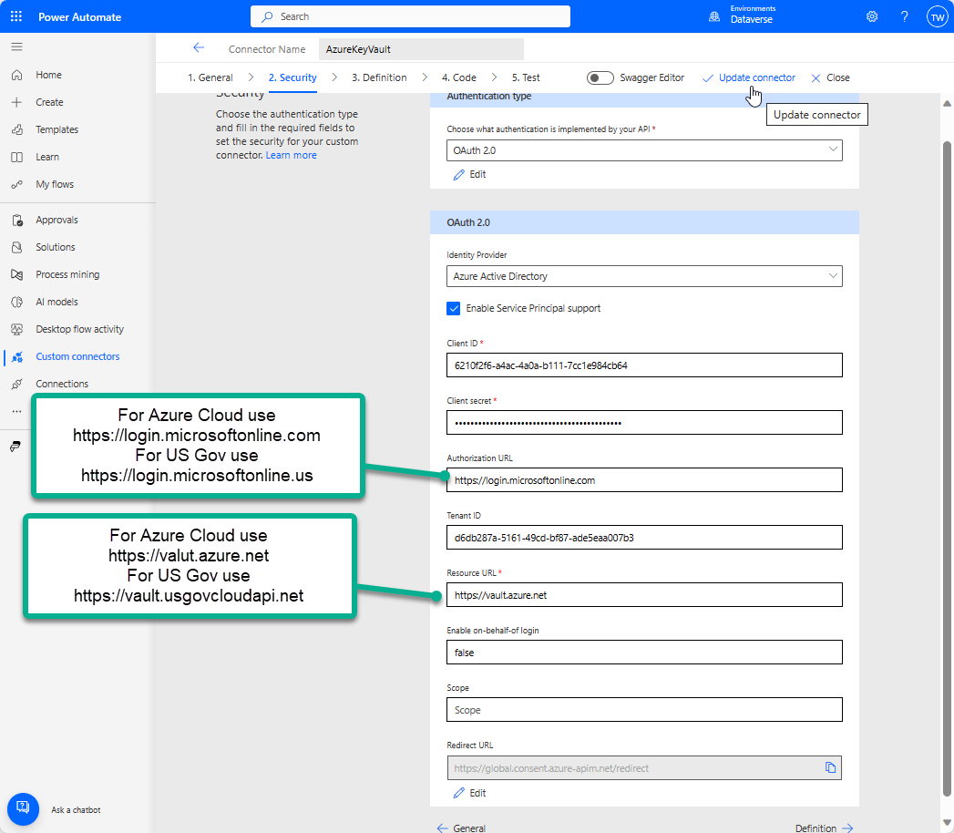Click Edit under Redirect URL

469,793
